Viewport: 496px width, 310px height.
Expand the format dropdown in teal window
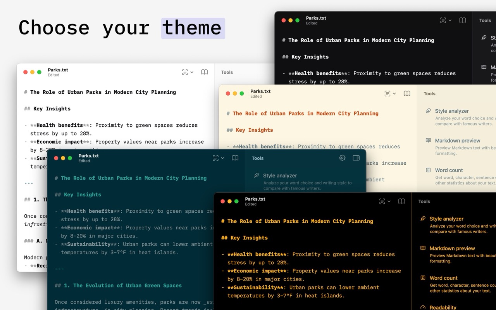click(218, 158)
